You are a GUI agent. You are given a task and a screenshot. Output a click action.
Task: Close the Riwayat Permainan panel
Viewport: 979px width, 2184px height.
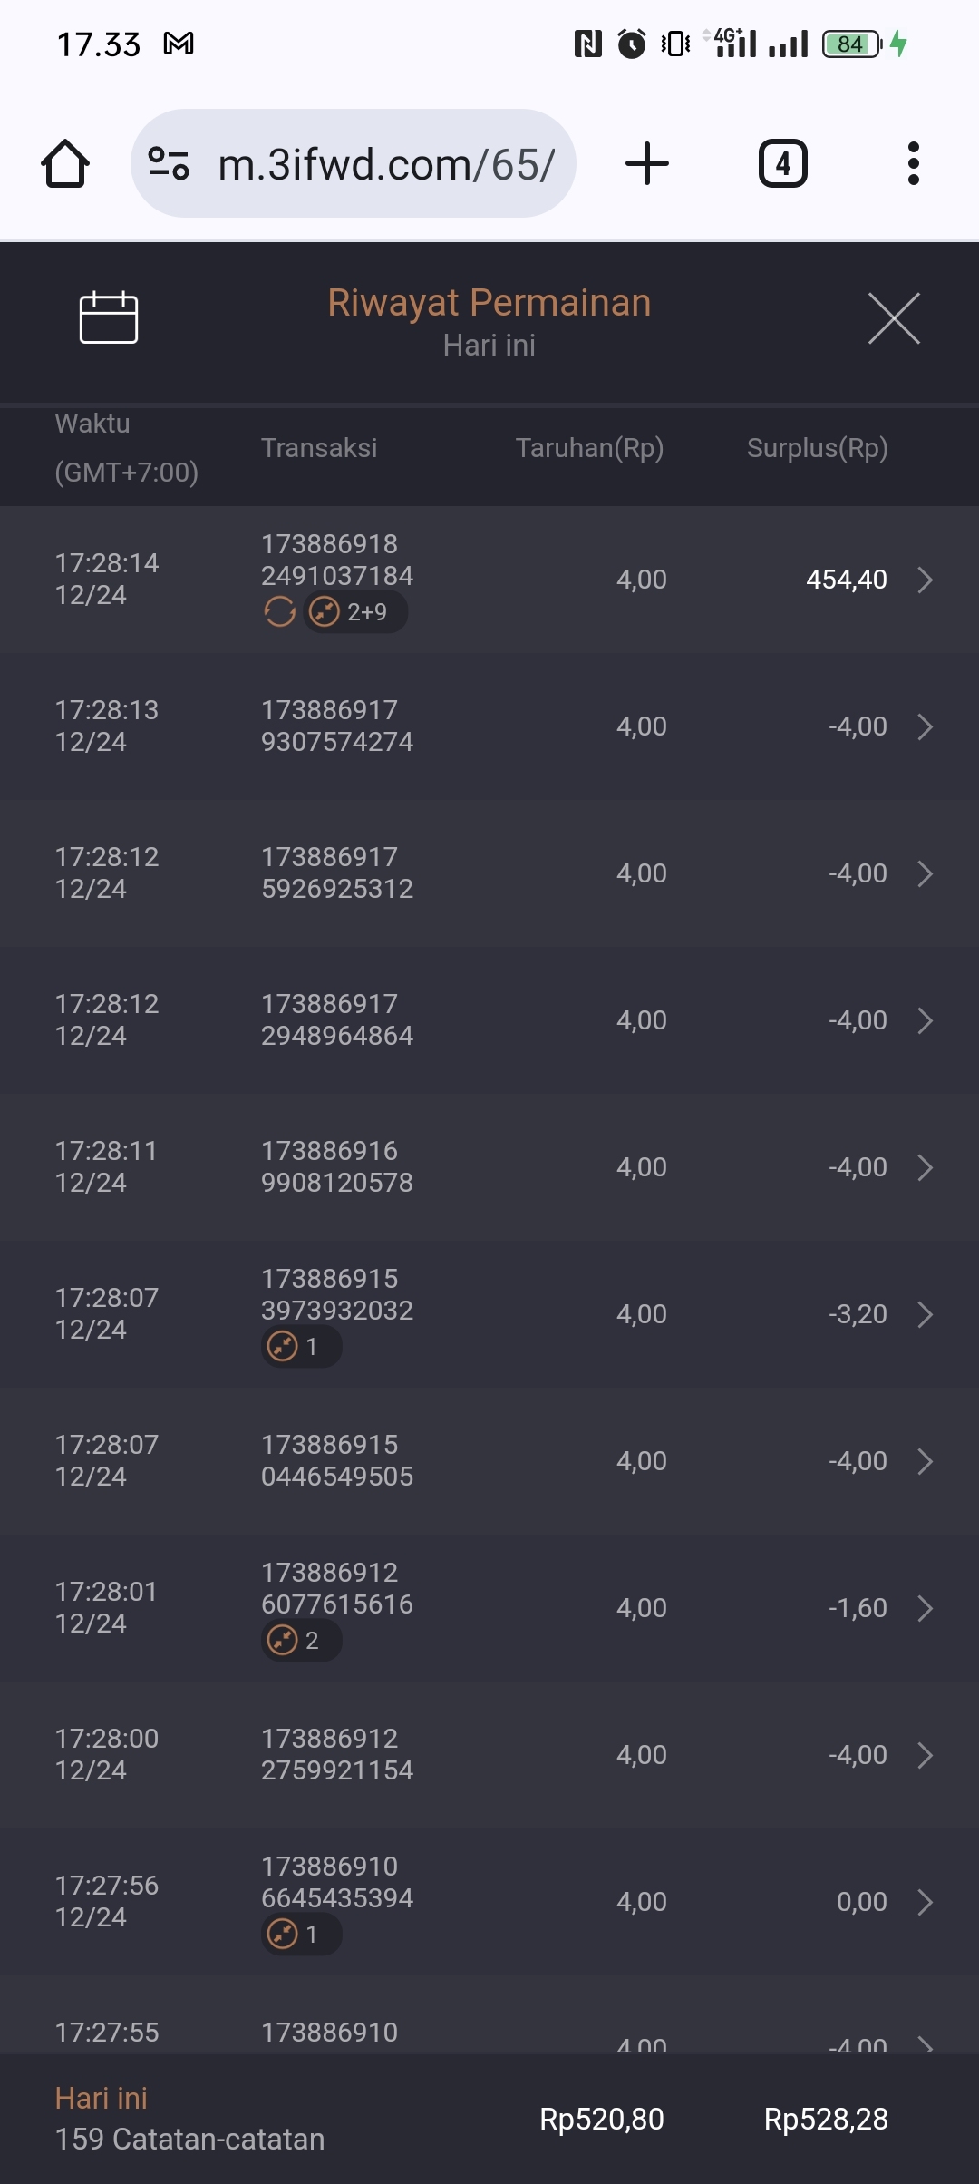(894, 318)
